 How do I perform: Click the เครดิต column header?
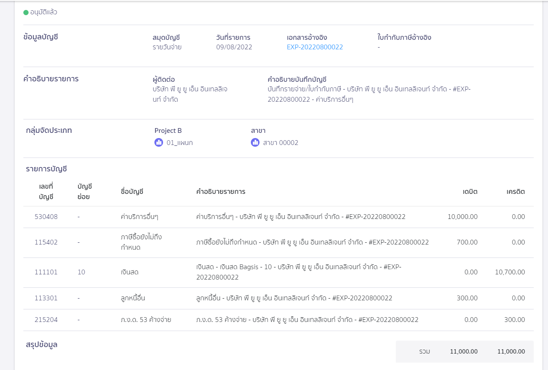click(x=516, y=191)
